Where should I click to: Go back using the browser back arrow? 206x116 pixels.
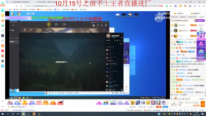(x=8, y=6)
